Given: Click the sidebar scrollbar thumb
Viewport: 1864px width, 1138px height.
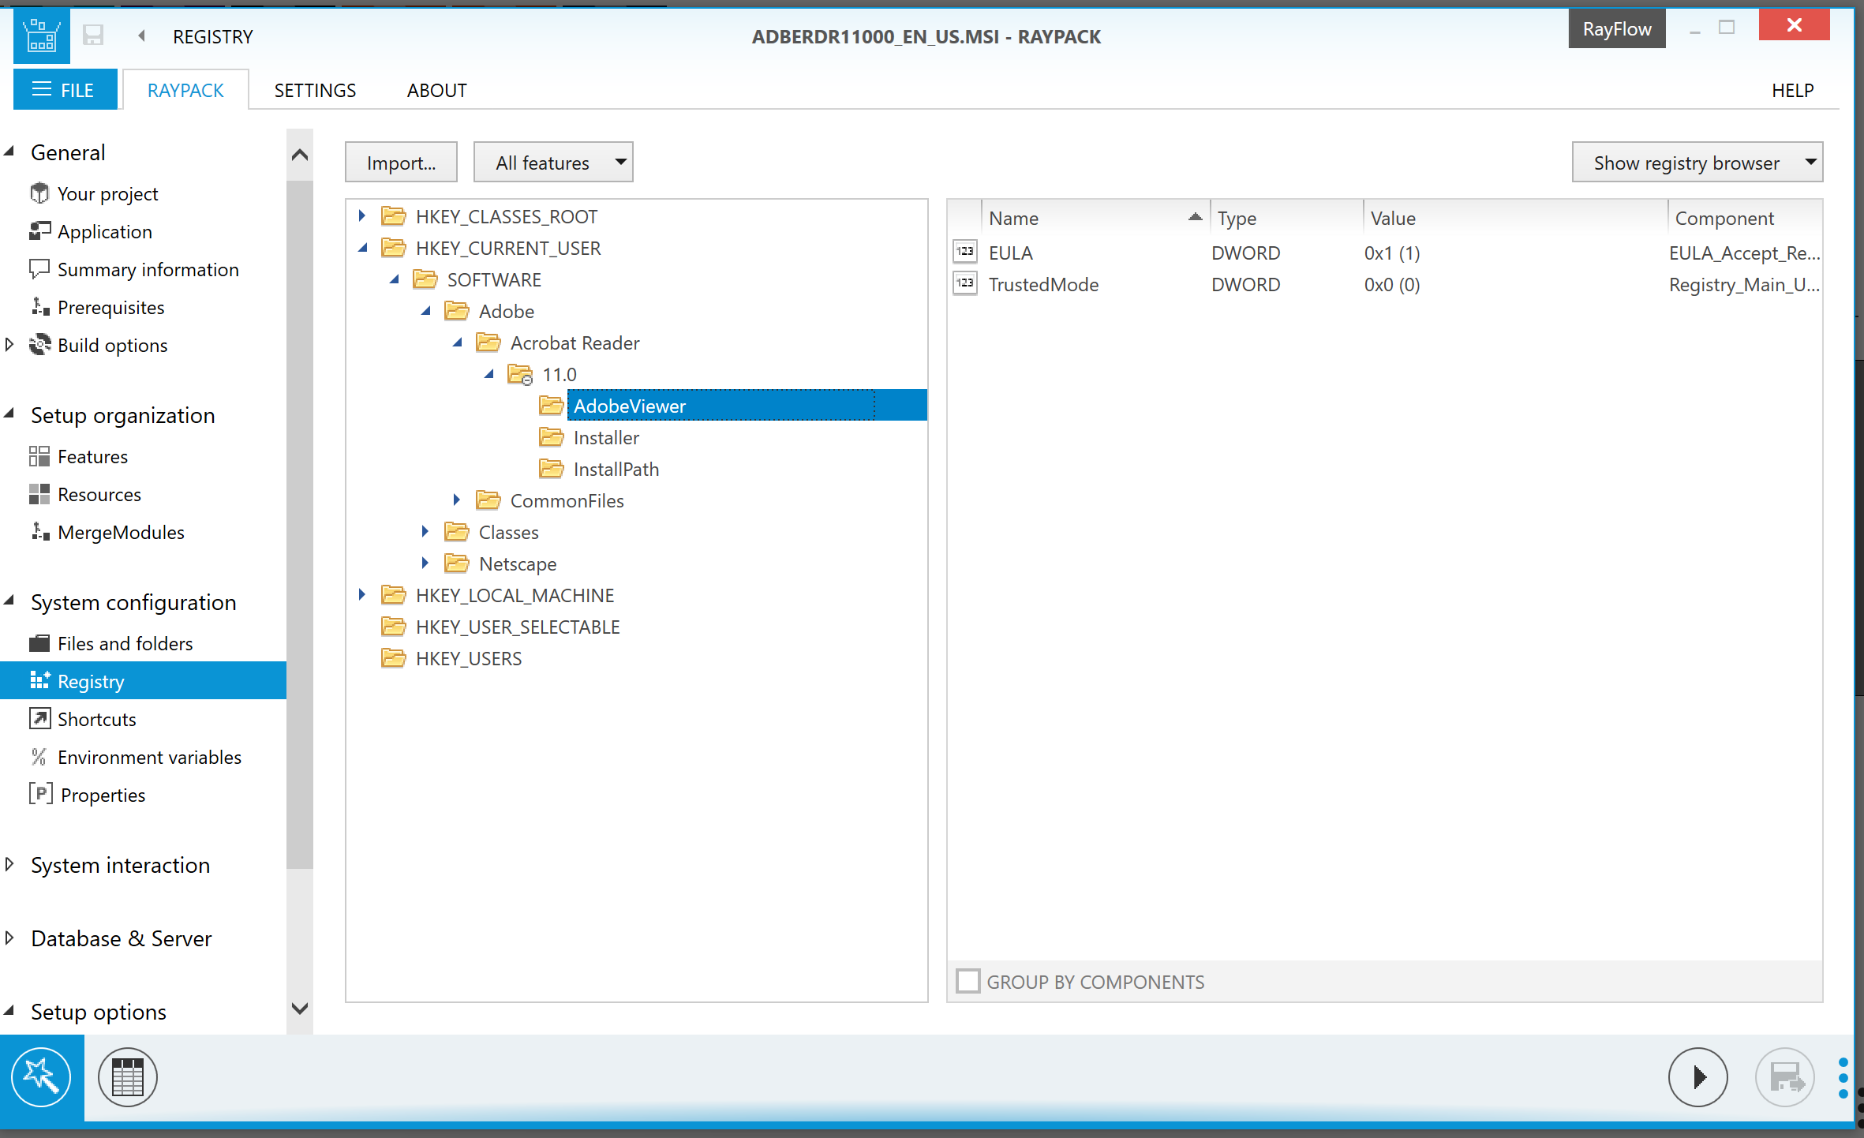Looking at the screenshot, I should [300, 524].
